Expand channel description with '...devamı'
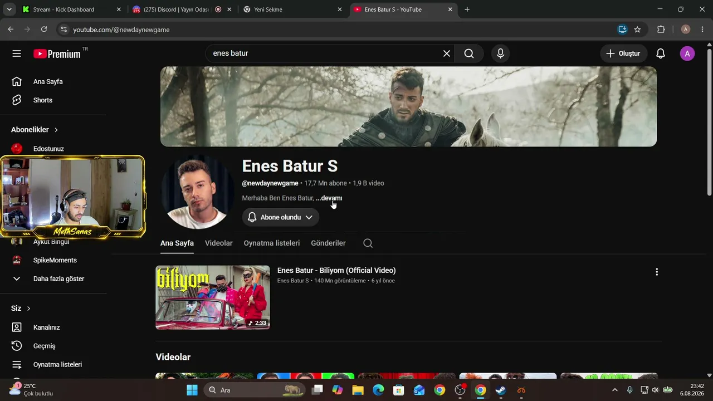 pyautogui.click(x=329, y=198)
